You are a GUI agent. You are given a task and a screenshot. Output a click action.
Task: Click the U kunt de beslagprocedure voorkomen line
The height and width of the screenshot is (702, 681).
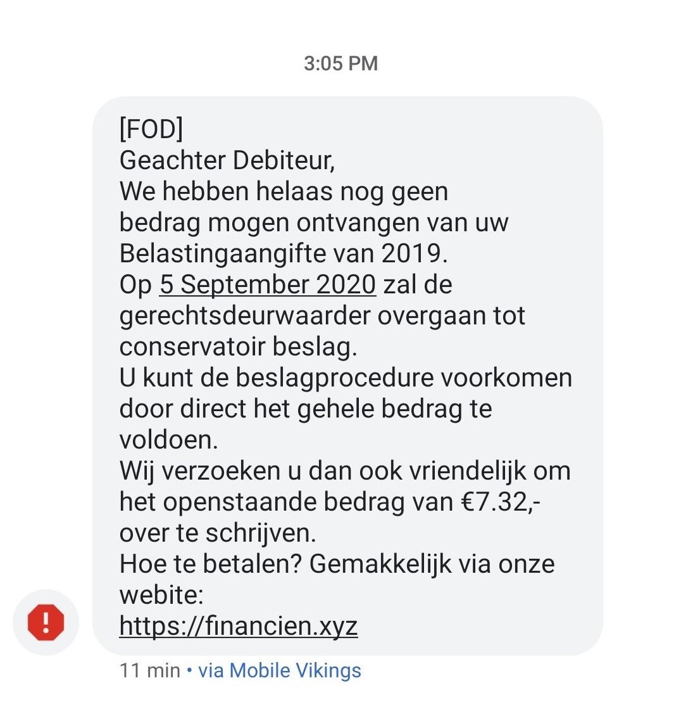[x=346, y=378]
